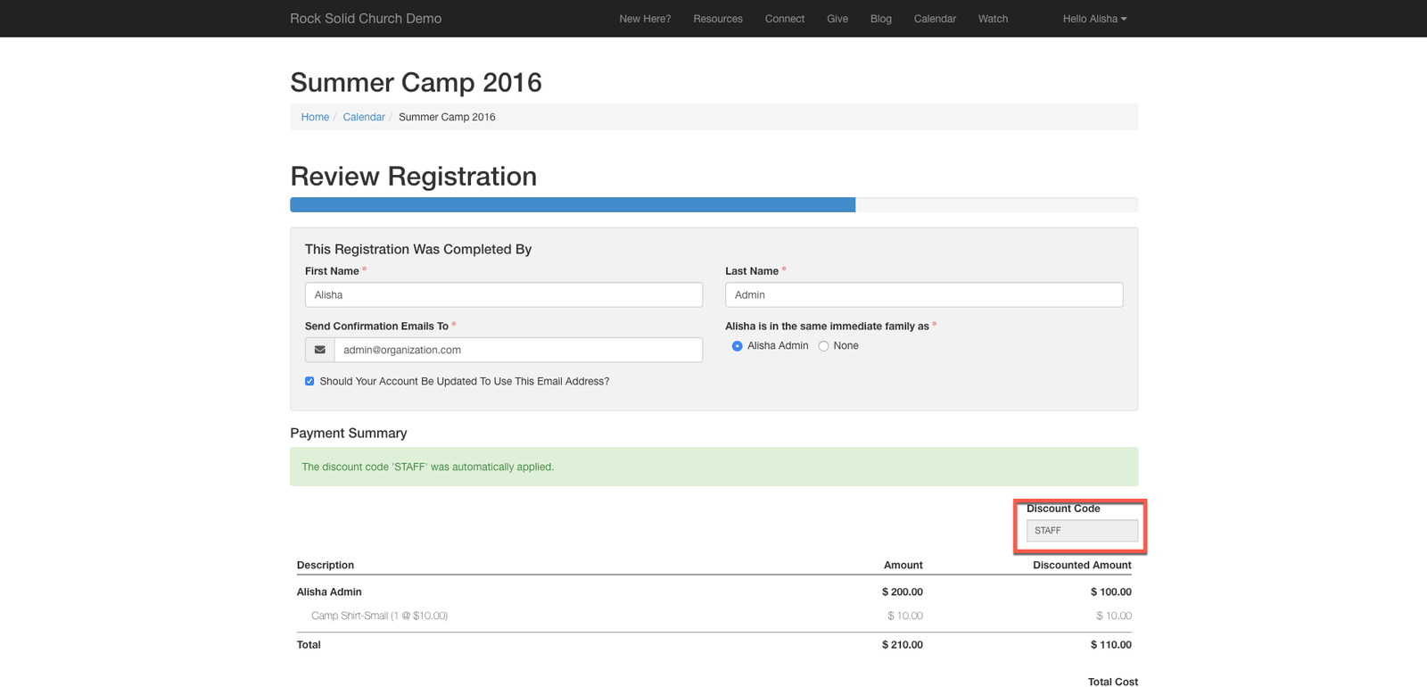The width and height of the screenshot is (1427, 687).
Task: Click the Total Cost label
Action: point(1113,682)
